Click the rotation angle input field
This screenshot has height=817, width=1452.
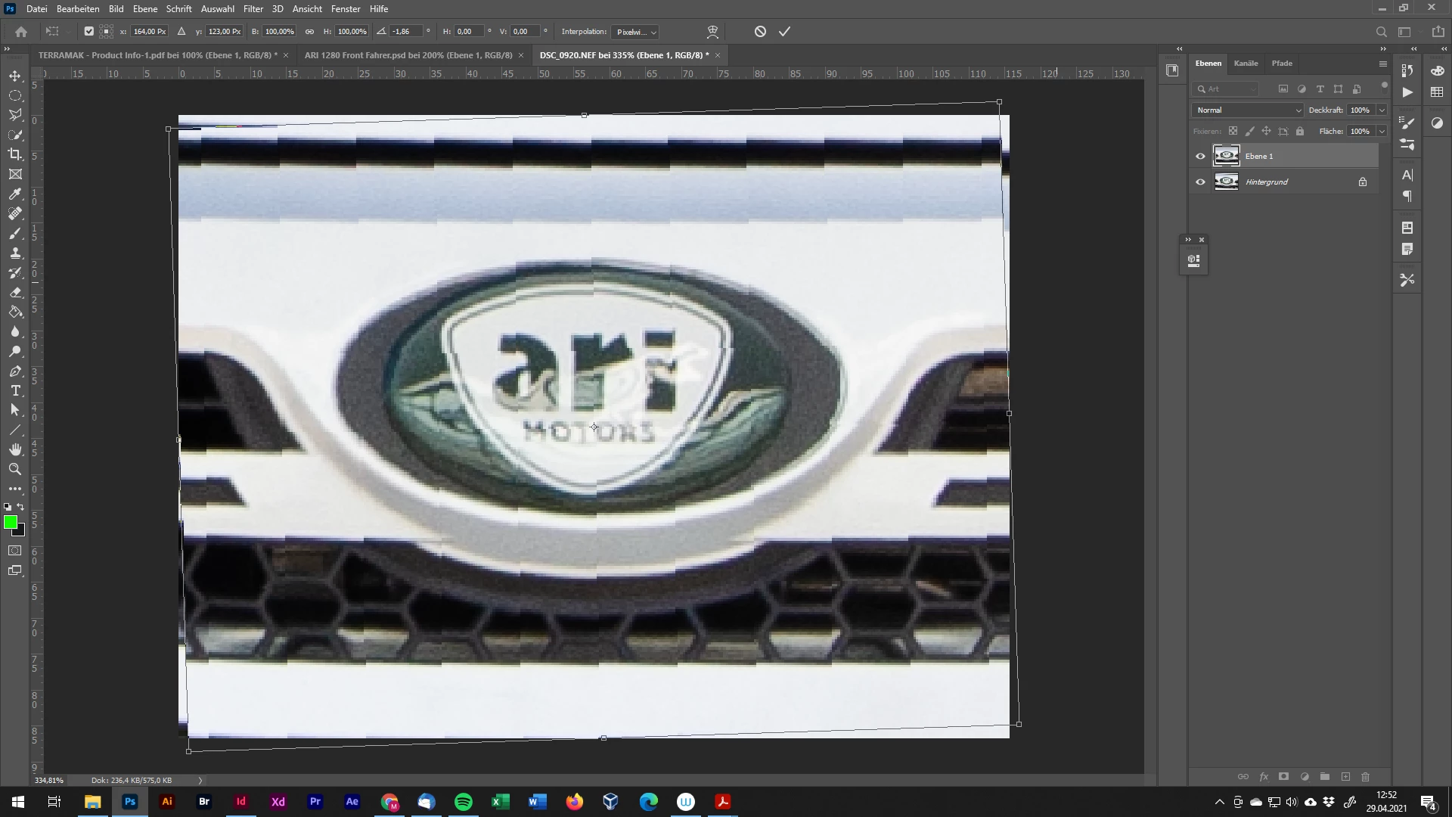406,32
